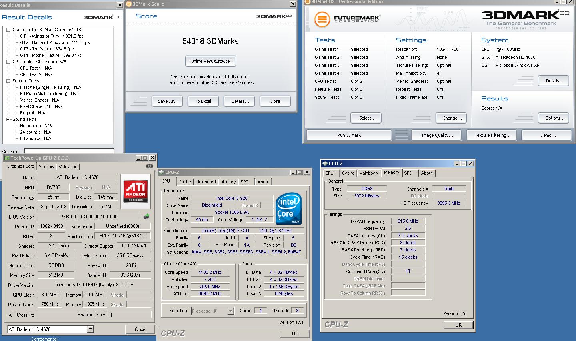
Task: Select GT2 - Battle of Proxycon result row
Action: pyautogui.click(x=55, y=42)
